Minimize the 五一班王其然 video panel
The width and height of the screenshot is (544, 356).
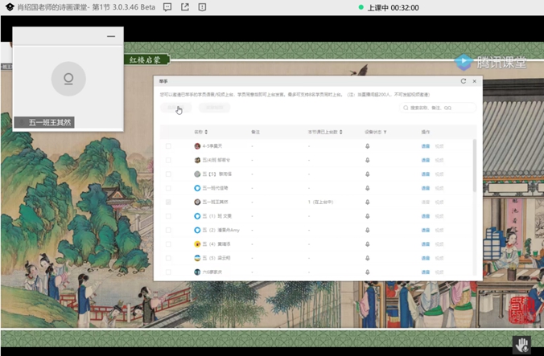point(111,36)
